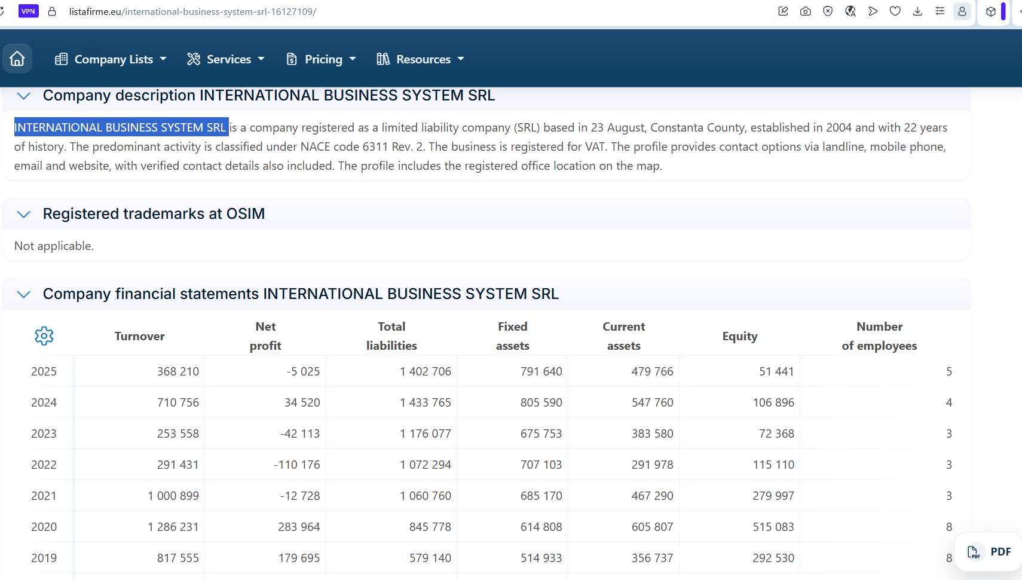Click employee count 5 in 2025 row
This screenshot has width=1022, height=580.
[949, 371]
